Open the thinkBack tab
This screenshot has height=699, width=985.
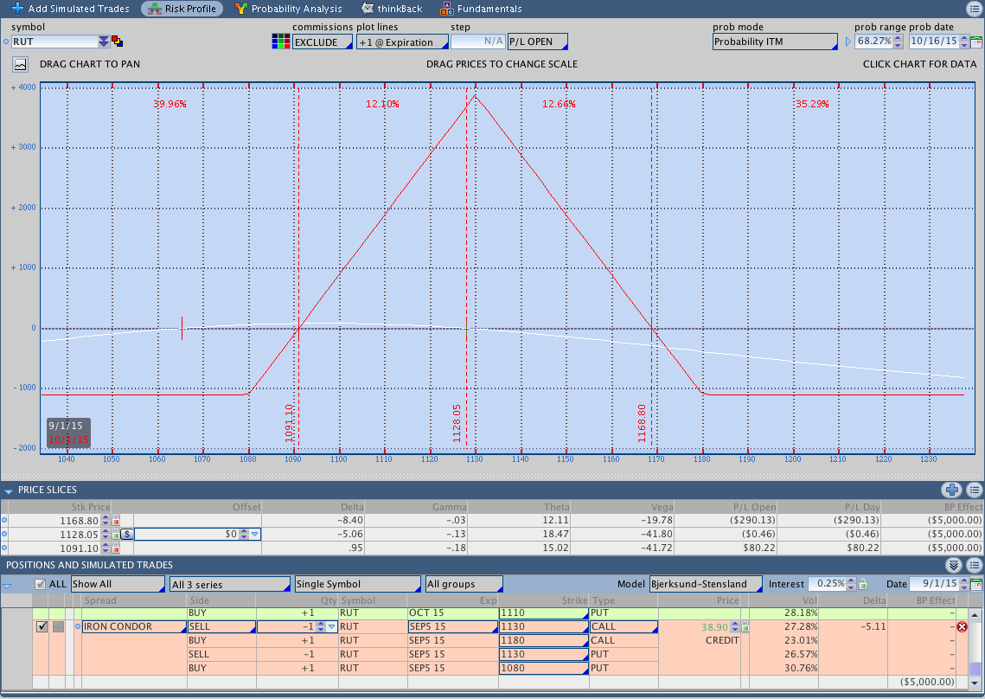point(392,9)
